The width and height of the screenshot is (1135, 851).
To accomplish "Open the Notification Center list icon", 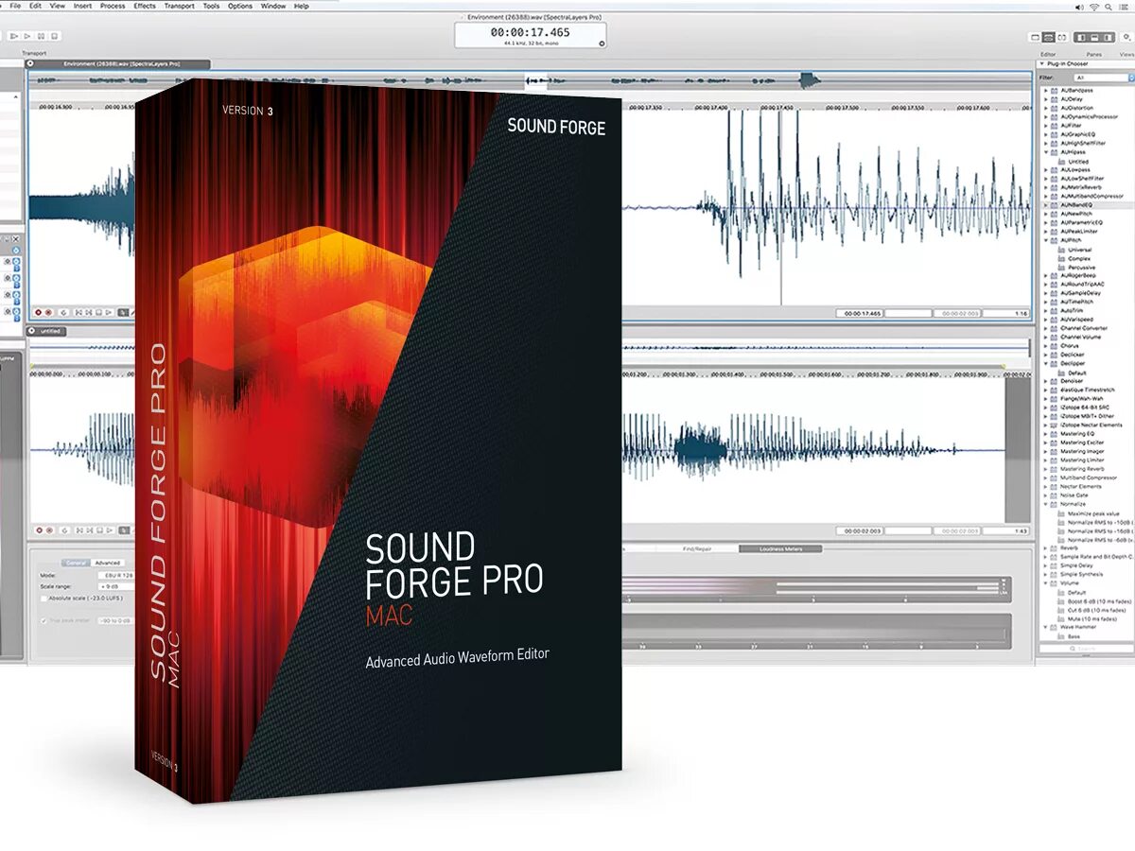I will (1126, 6).
